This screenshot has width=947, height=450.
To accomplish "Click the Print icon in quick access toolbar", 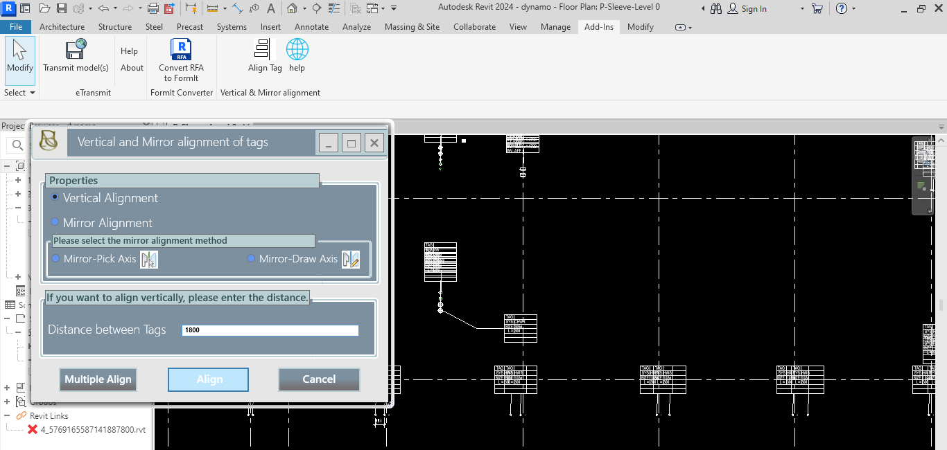I will point(153,8).
